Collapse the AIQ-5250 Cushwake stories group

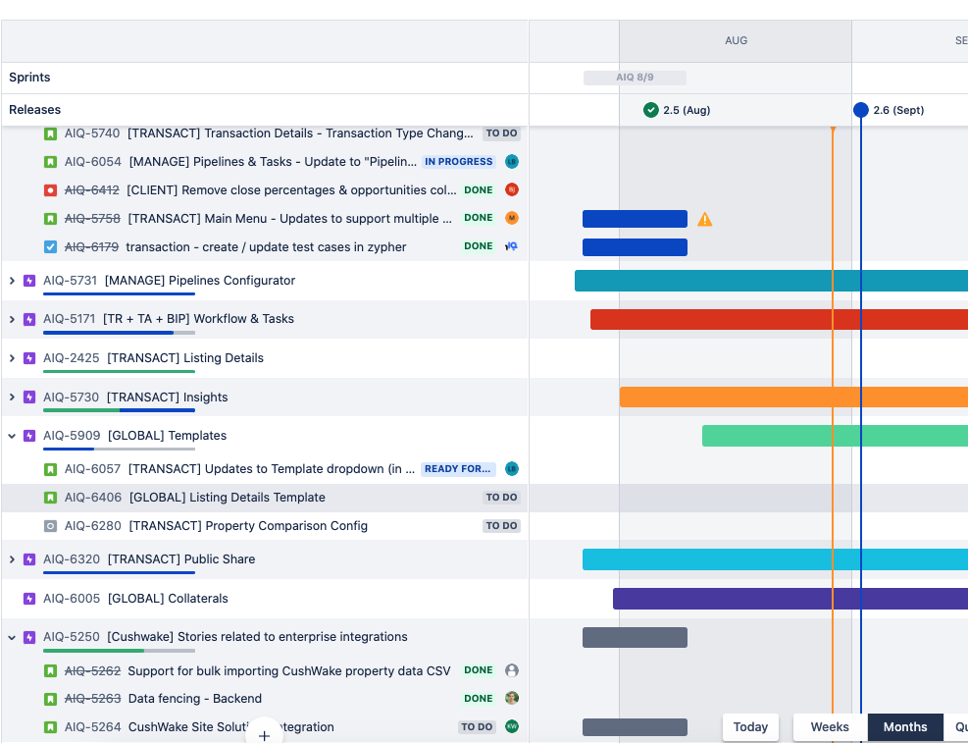pos(12,637)
